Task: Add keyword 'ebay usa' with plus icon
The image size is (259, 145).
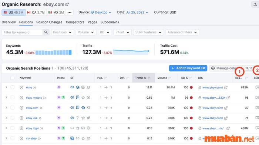Action: tap(21, 118)
